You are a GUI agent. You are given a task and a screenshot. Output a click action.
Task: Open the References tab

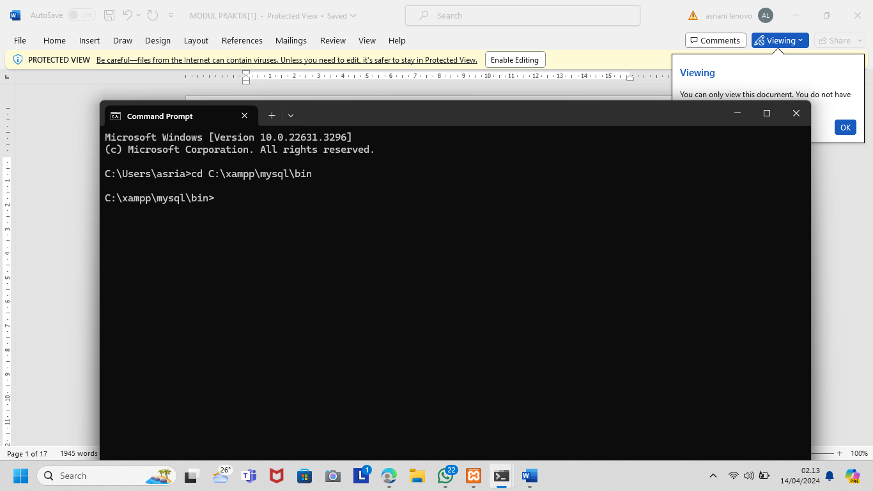coord(242,40)
